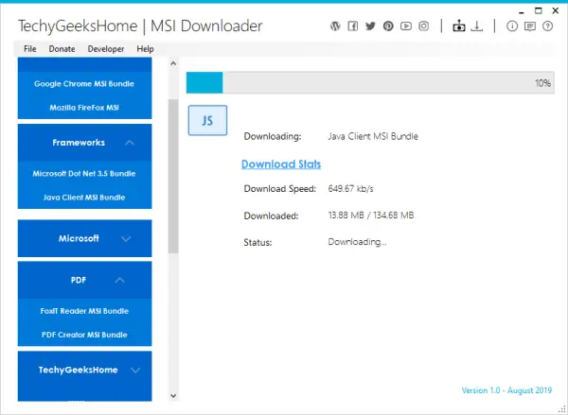568x415 pixels.
Task: Open the info circle icon
Action: (x=512, y=26)
